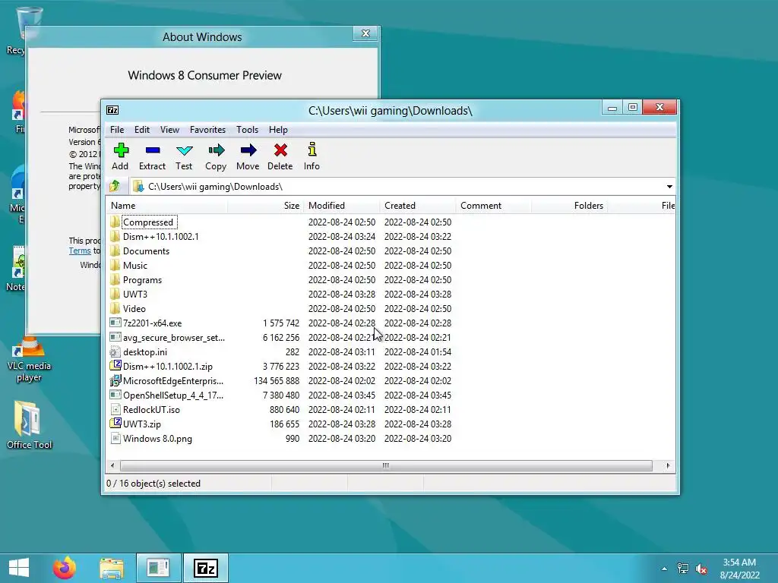Open the Help menu
The height and width of the screenshot is (583, 778).
pyautogui.click(x=278, y=129)
